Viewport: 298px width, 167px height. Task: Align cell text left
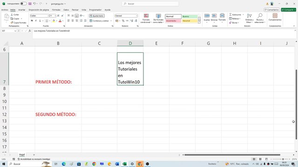68,20
